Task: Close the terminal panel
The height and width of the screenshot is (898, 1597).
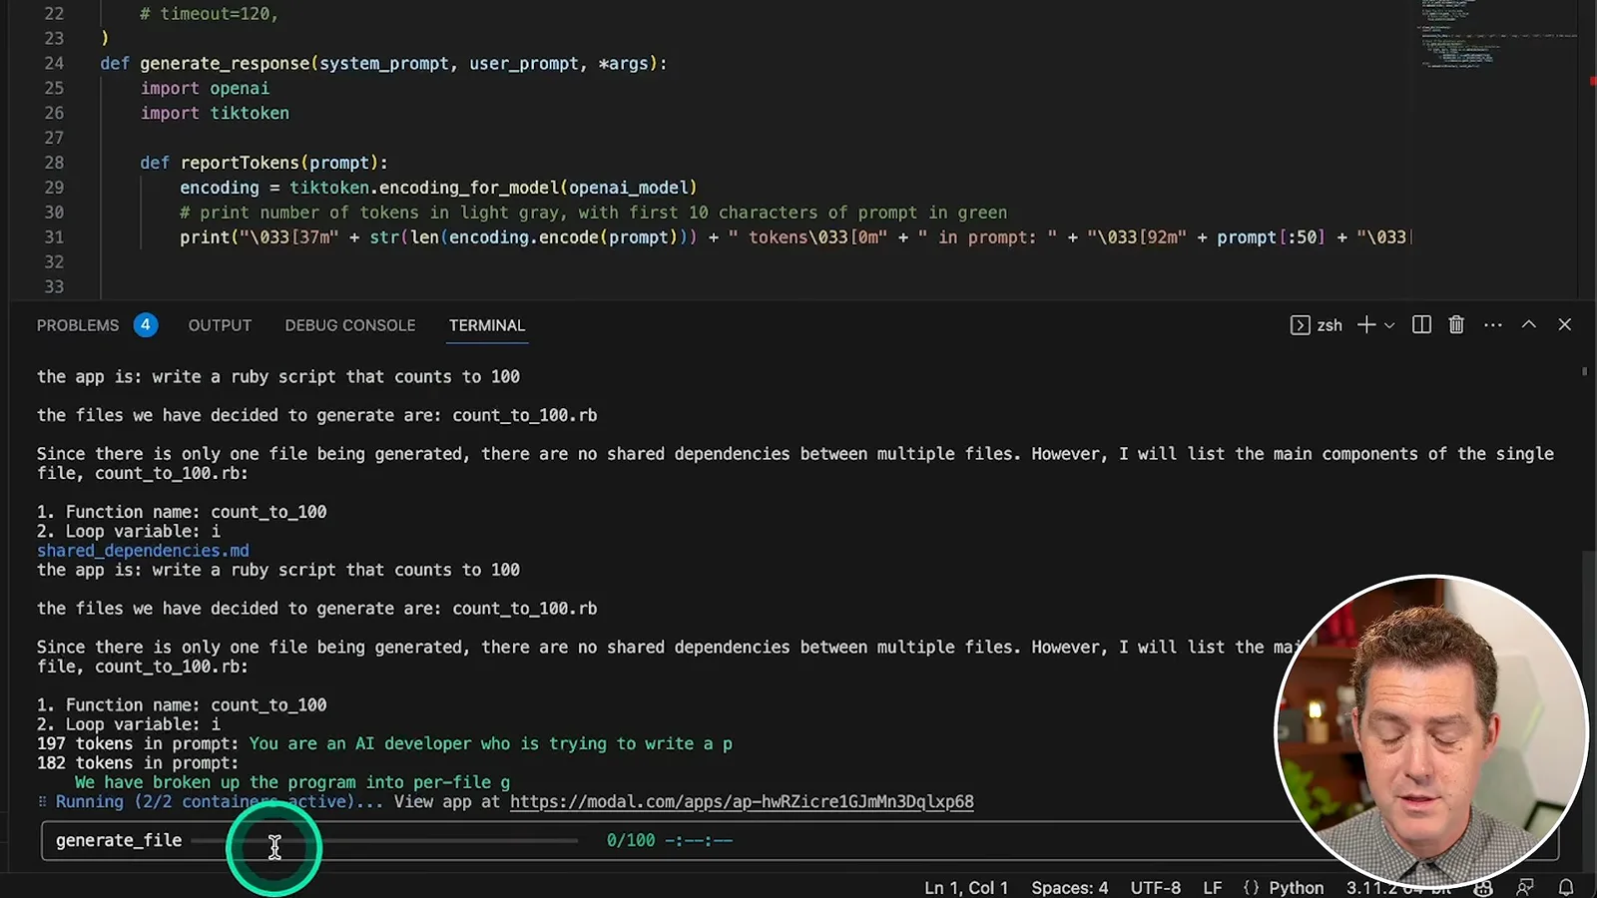Action: coord(1565,324)
